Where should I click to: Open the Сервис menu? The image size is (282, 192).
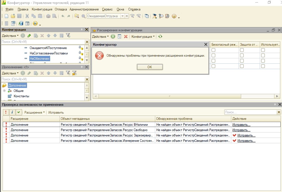pyautogui.click(x=107, y=9)
